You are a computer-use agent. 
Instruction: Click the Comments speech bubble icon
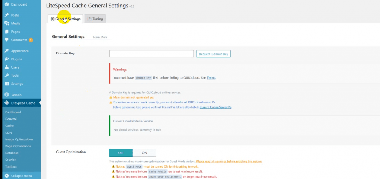7,40
